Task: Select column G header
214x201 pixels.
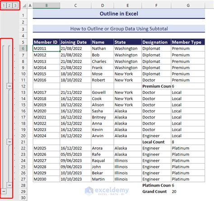Action: (188, 5)
